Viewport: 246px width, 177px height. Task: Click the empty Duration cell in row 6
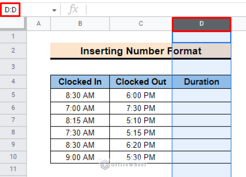201,108
